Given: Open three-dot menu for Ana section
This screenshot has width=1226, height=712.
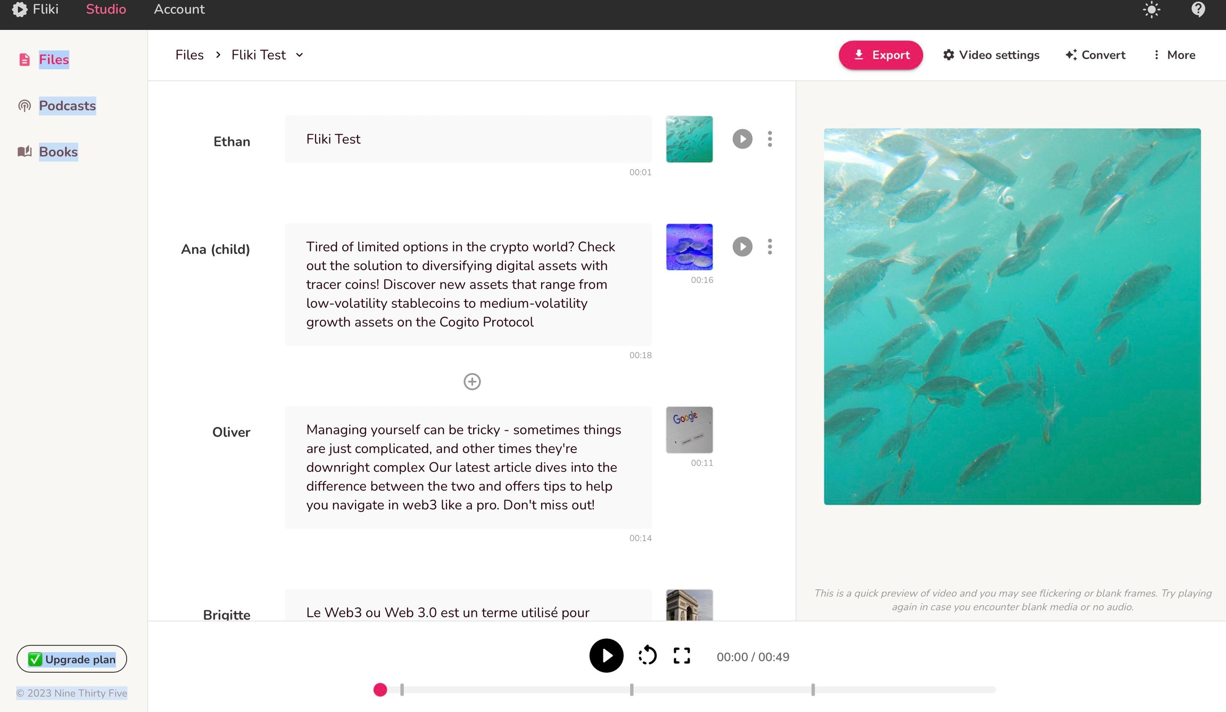Looking at the screenshot, I should point(770,247).
